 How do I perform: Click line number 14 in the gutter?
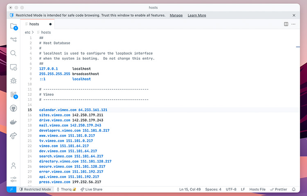[30, 105]
